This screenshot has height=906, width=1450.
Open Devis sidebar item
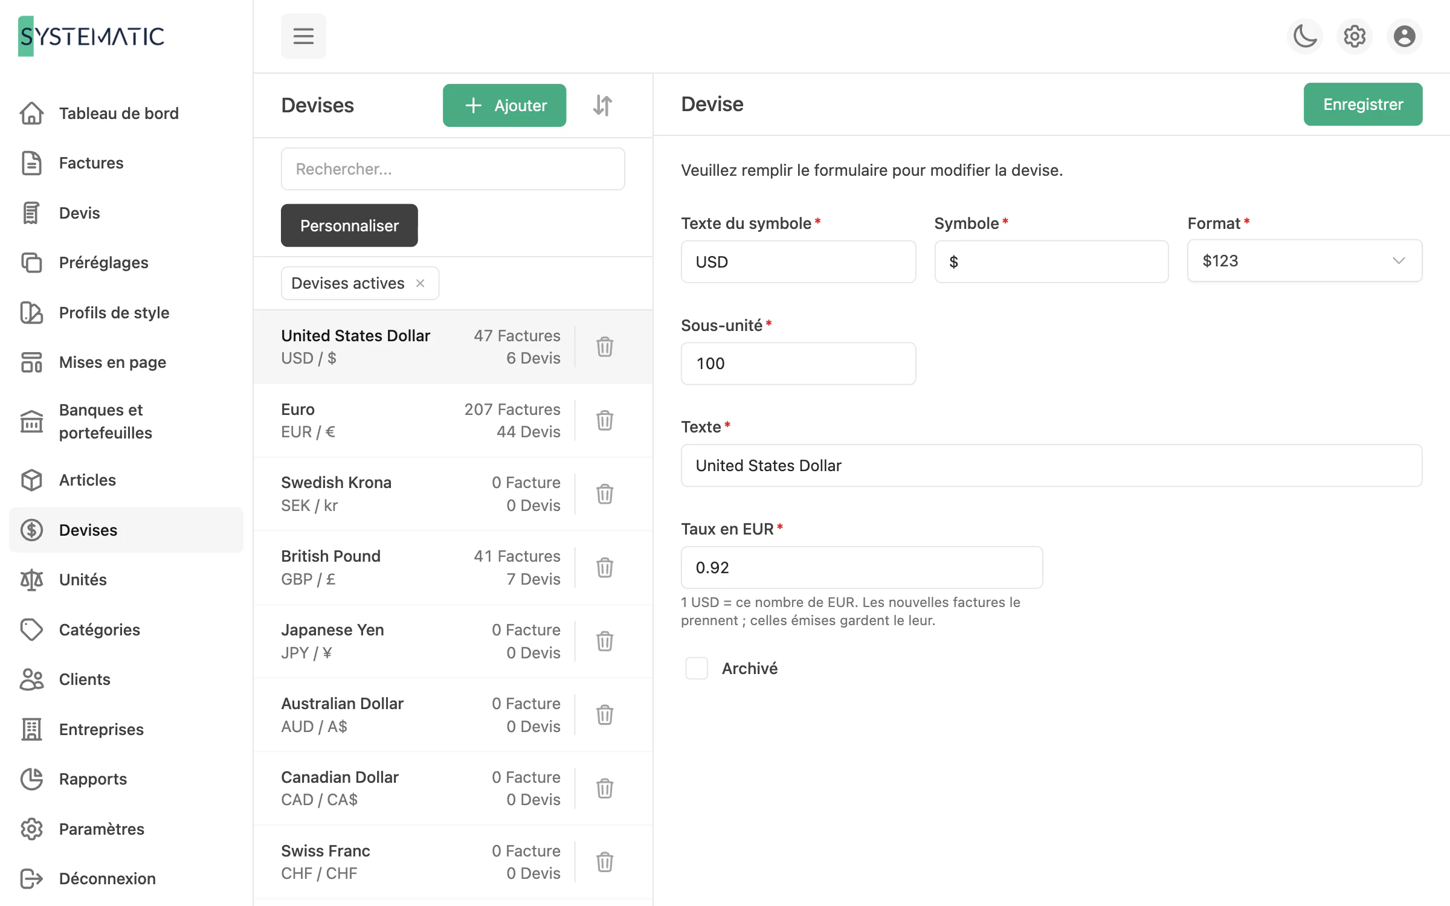(126, 213)
